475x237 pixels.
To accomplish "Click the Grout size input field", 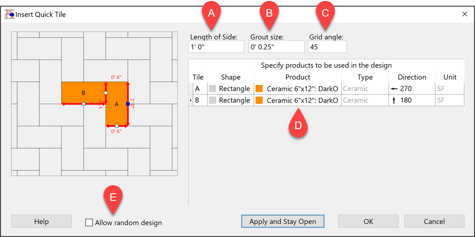I will click(276, 47).
